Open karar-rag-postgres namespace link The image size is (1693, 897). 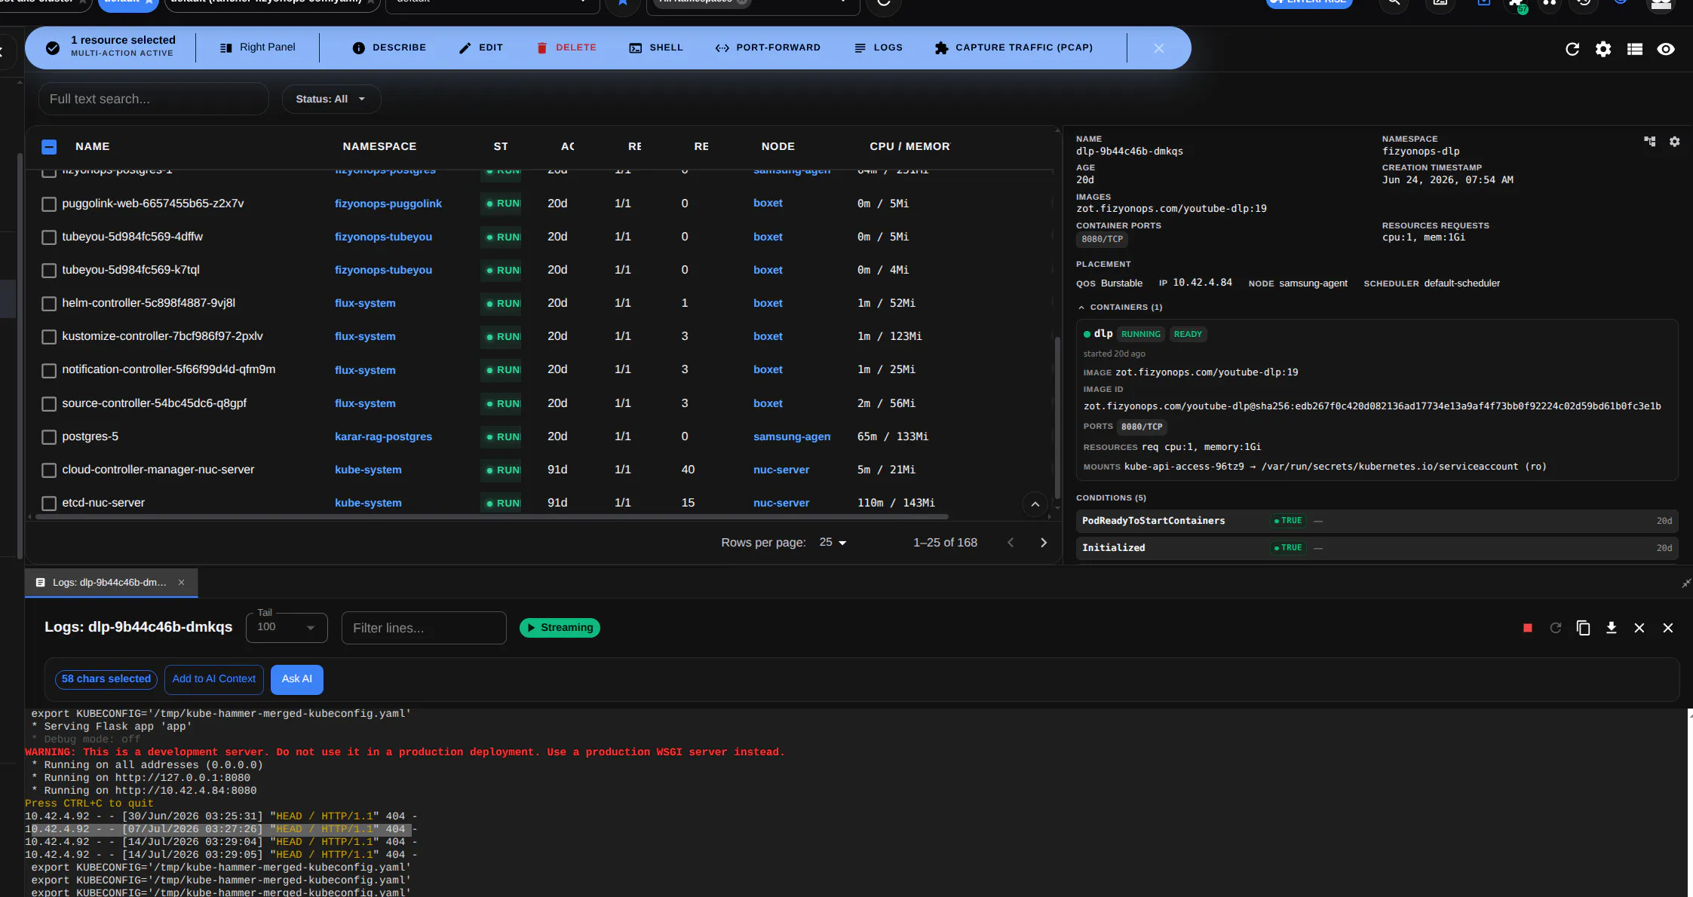pos(383,436)
